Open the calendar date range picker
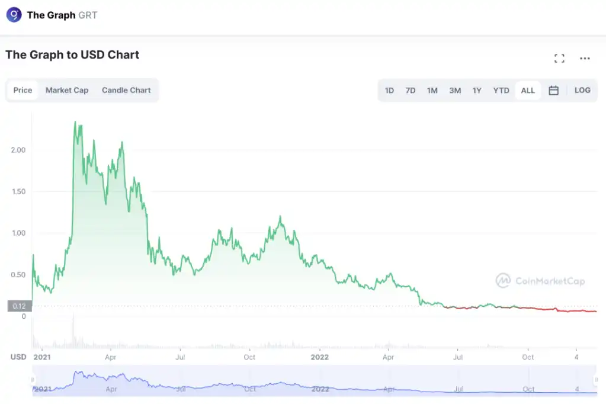The width and height of the screenshot is (606, 404). tap(554, 91)
